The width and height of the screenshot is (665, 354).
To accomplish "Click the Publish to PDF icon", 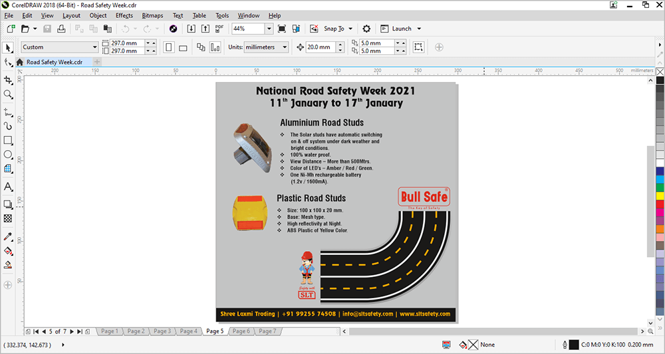I will pyautogui.click(x=219, y=29).
